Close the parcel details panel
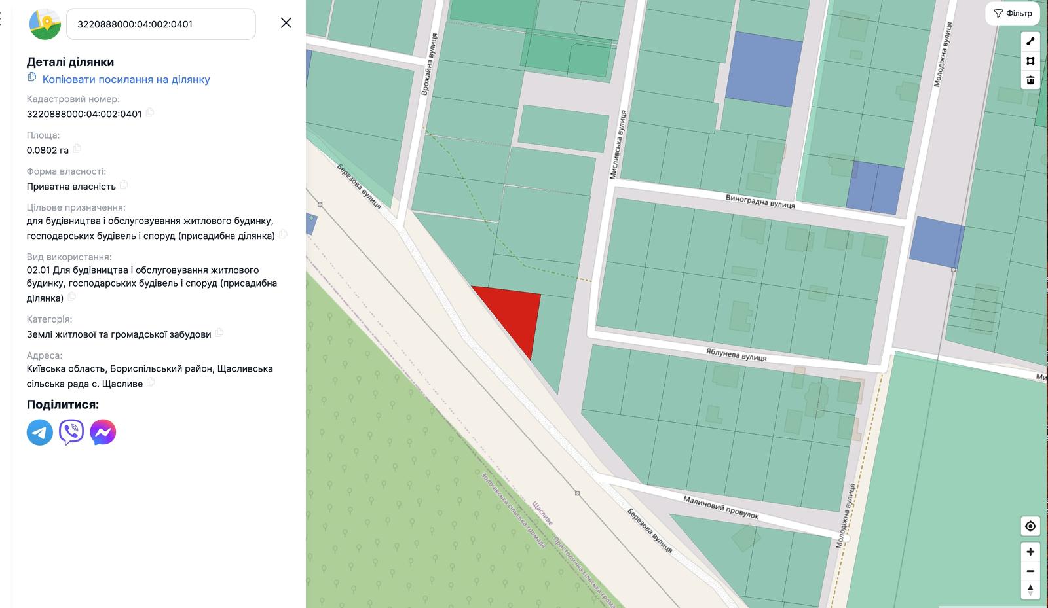This screenshot has width=1048, height=608. click(286, 23)
